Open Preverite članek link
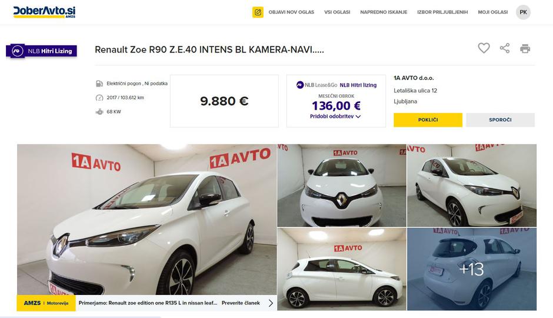 [x=241, y=303]
